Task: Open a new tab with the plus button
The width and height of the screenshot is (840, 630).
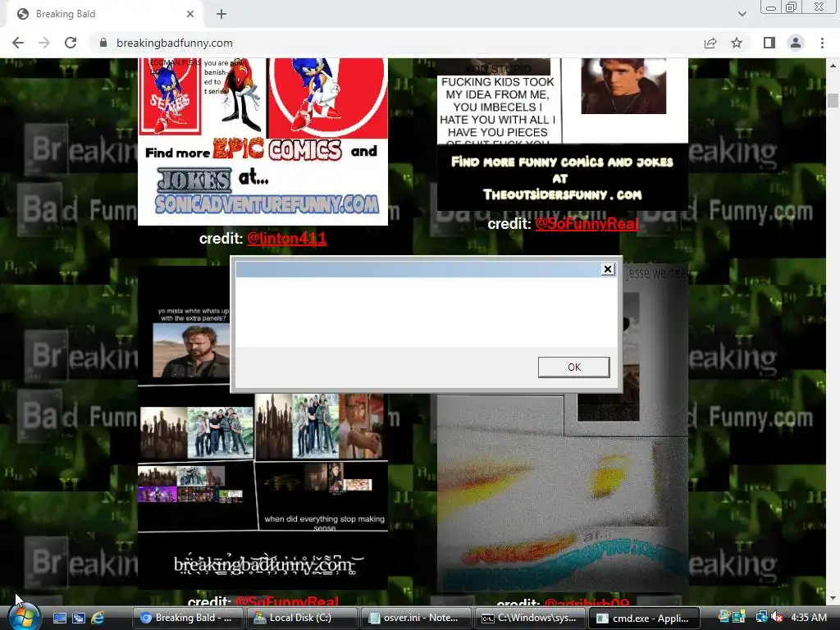Action: click(x=221, y=14)
